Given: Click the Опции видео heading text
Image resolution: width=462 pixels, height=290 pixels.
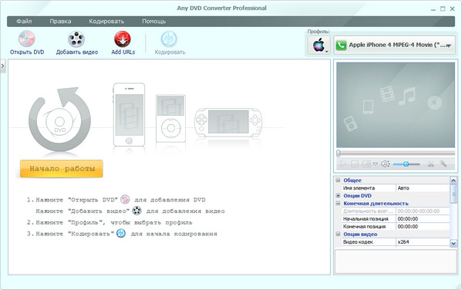Looking at the screenshot, I should pos(360,234).
